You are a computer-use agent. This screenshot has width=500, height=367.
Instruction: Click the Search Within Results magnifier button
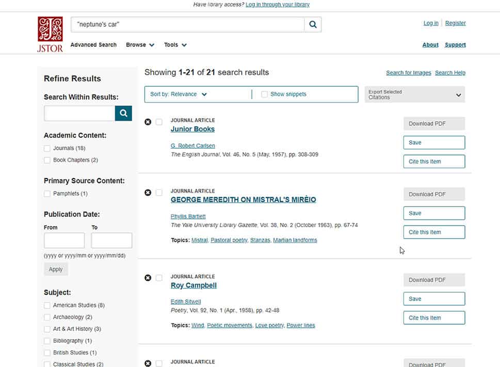click(123, 113)
